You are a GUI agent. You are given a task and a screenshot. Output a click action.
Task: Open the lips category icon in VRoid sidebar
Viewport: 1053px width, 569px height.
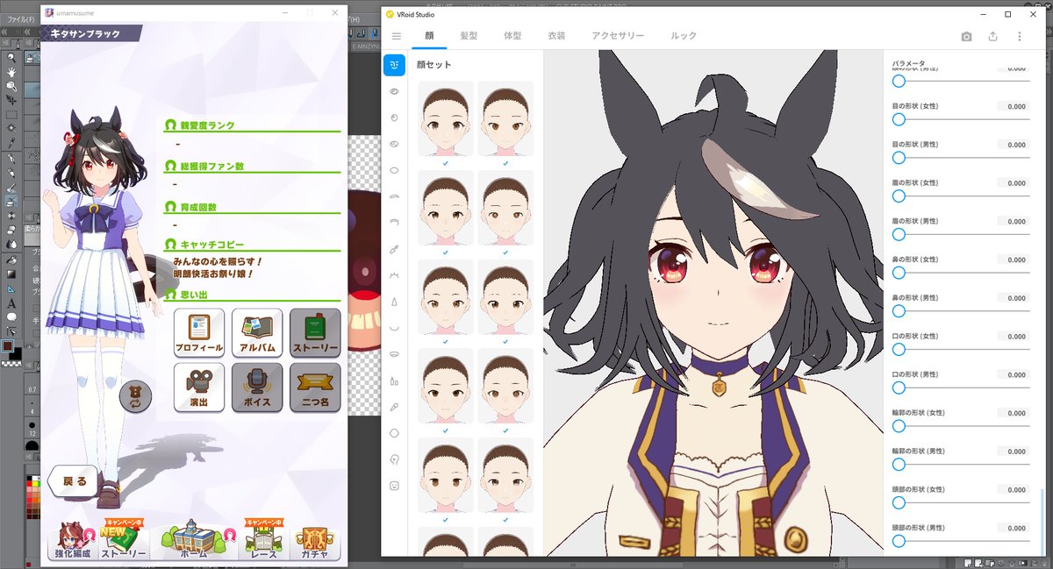coord(394,354)
